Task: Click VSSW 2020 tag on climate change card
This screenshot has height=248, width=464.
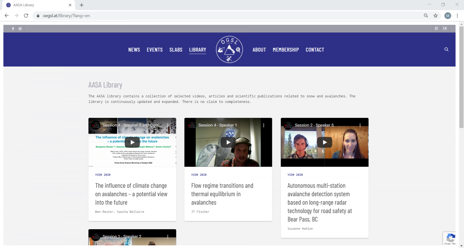Action: pyautogui.click(x=103, y=175)
